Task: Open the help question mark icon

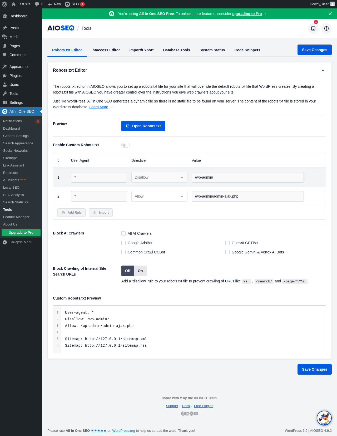Action: (326, 28)
